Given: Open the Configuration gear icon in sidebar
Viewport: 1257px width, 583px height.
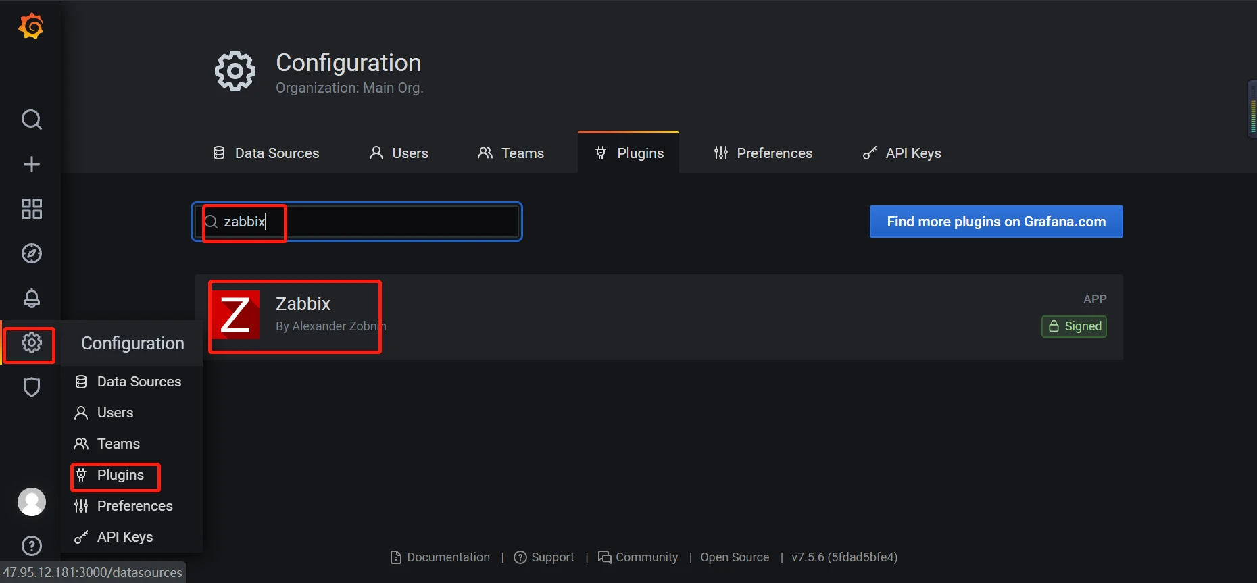Looking at the screenshot, I should pyautogui.click(x=32, y=343).
